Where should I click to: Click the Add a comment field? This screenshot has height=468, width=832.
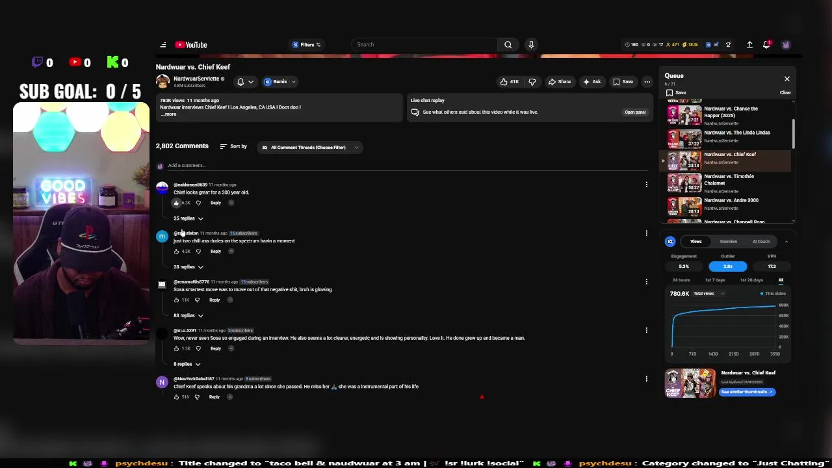[408, 166]
